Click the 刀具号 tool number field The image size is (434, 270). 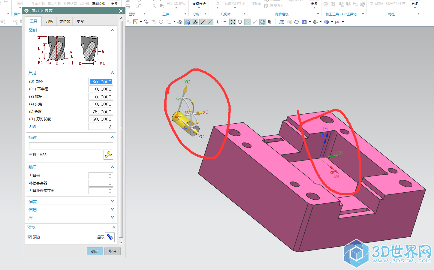pyautogui.click(x=101, y=176)
